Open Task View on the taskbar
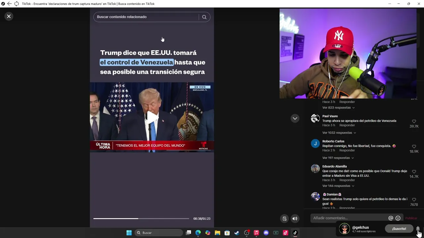 pos(188,233)
